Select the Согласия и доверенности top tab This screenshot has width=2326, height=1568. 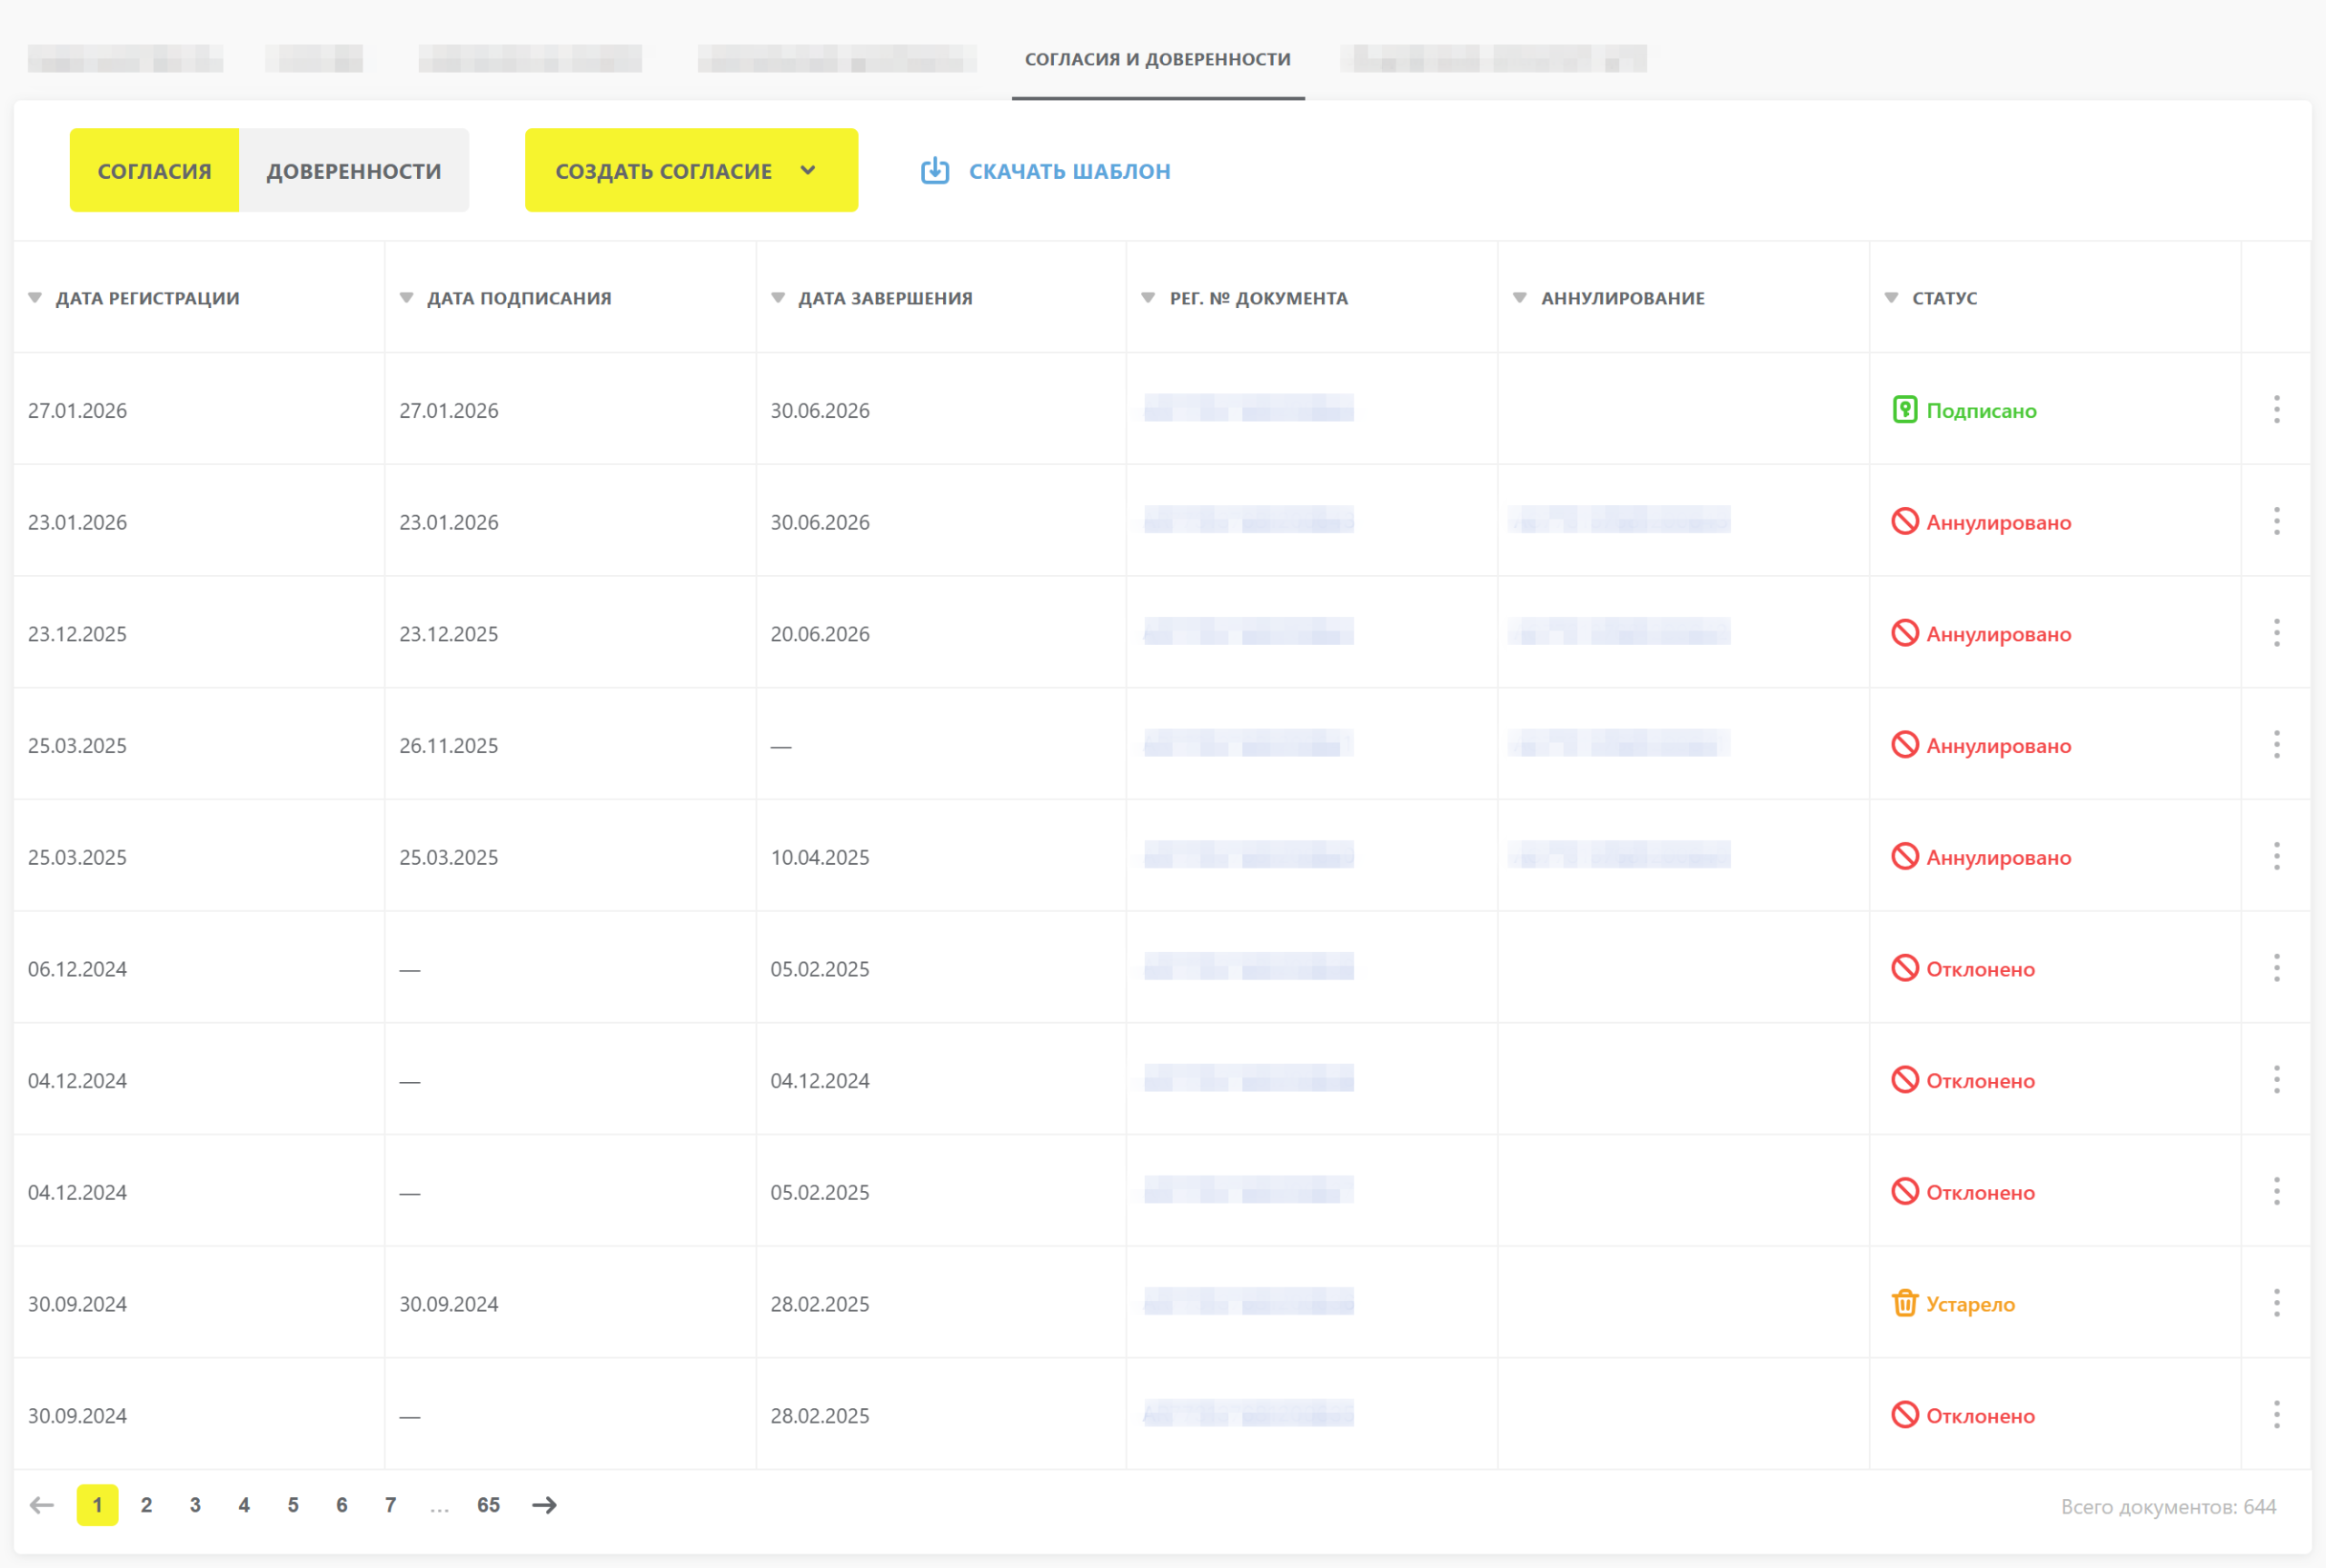click(1158, 59)
